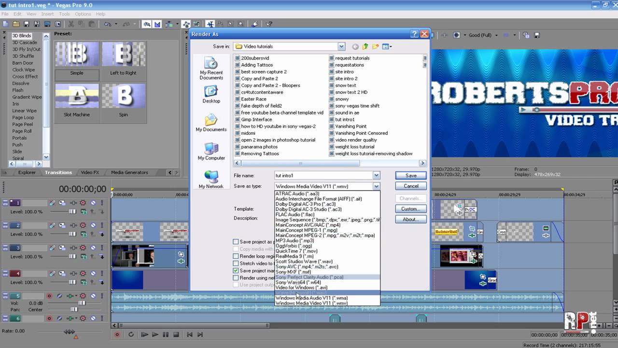Open the Insert menu
Viewport: 618px width, 348px height.
[x=47, y=14]
